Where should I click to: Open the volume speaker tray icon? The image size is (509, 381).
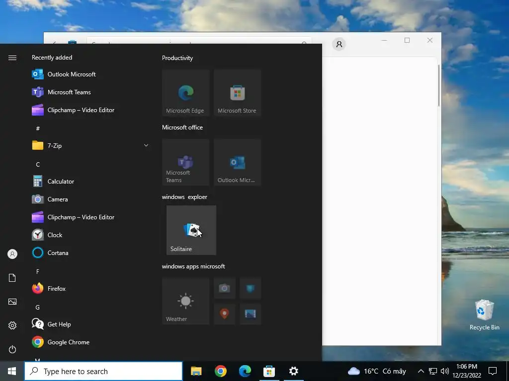click(445, 371)
